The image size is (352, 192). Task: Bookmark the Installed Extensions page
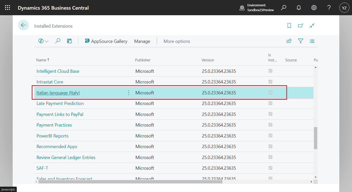click(289, 26)
